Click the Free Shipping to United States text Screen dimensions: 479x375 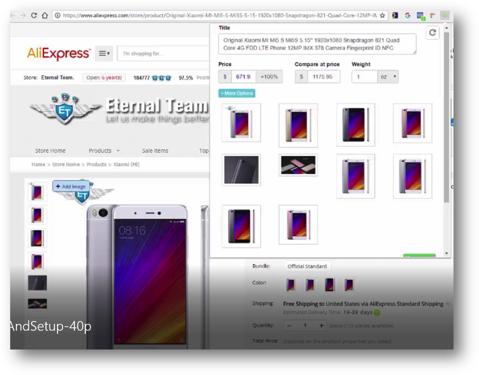(363, 304)
